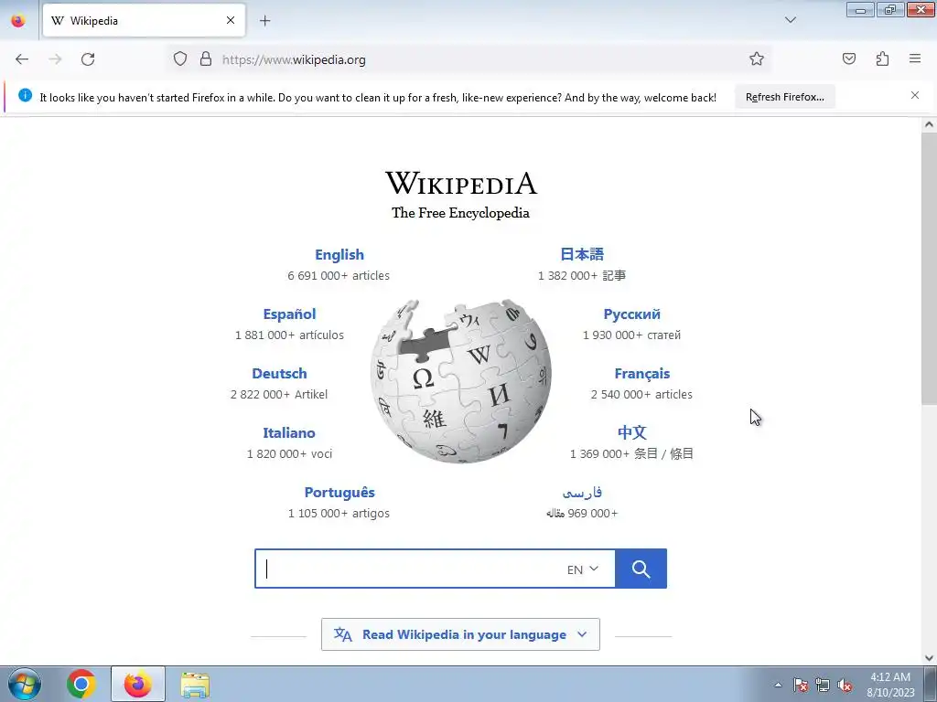Close the Wikipedia tab

pos(230,21)
